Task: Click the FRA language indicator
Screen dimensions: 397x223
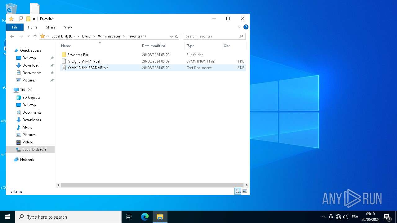Action: click(355, 217)
